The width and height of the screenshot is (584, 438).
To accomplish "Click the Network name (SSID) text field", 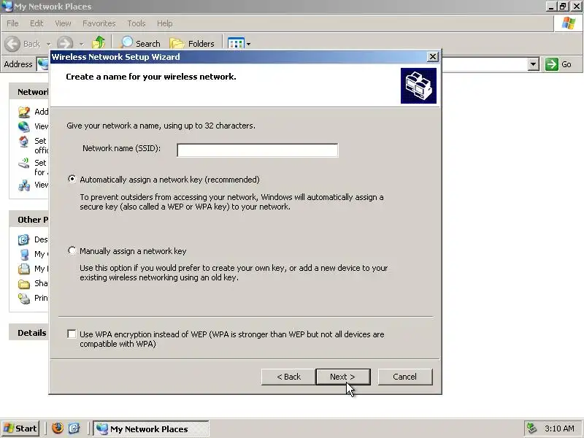I will (258, 150).
